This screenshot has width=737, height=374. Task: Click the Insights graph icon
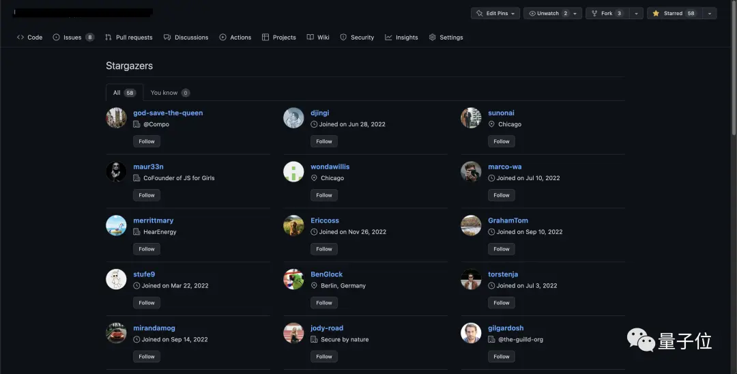(x=388, y=38)
